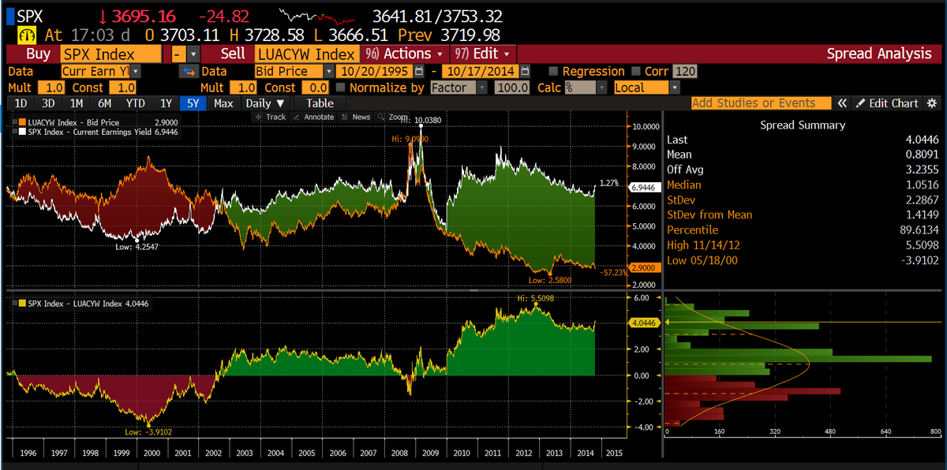The height and width of the screenshot is (470, 947).
Task: Click the Sell side Const field 0.0
Action: tap(316, 88)
